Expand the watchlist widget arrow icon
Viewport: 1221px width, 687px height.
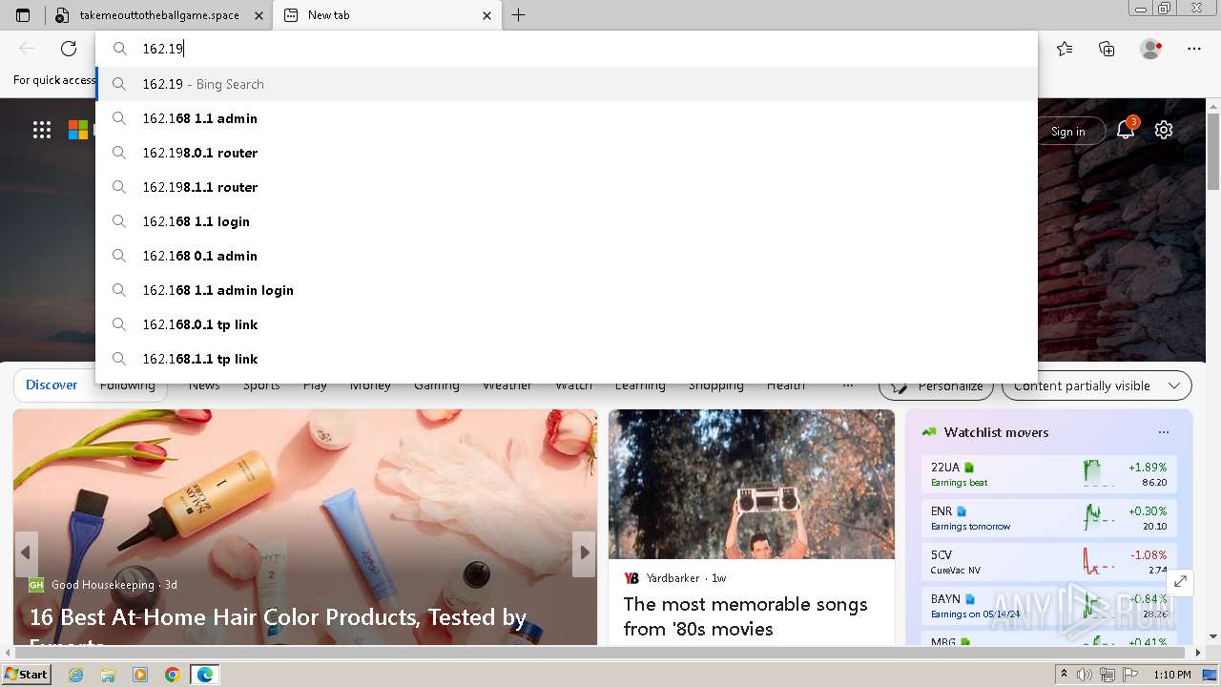1180,581
